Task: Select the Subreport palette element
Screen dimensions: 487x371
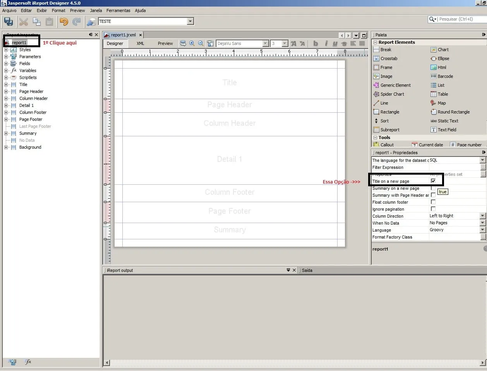Action: pos(386,130)
